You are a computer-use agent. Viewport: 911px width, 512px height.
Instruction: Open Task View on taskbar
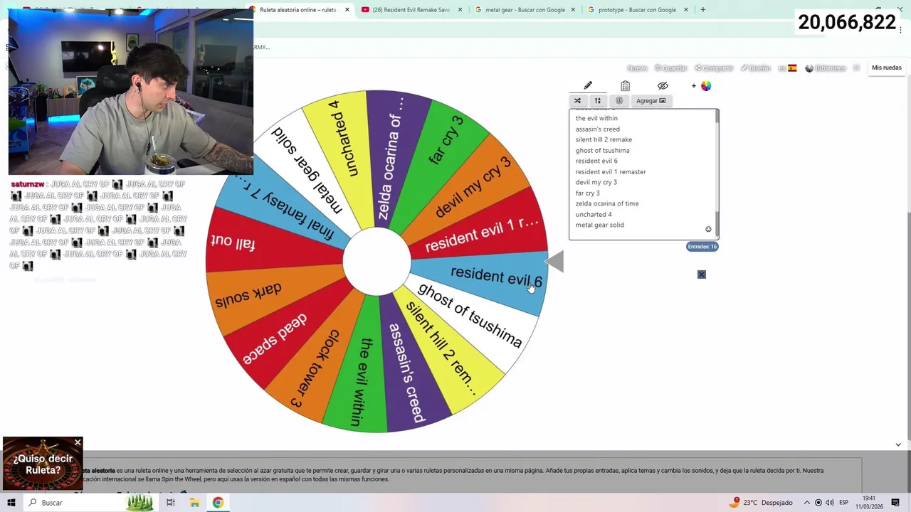coord(171,503)
